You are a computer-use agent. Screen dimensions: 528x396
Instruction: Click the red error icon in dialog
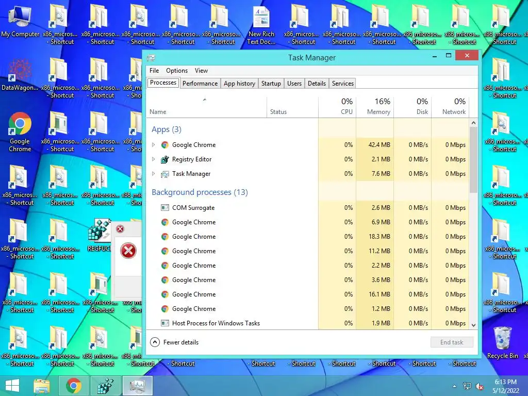point(128,251)
